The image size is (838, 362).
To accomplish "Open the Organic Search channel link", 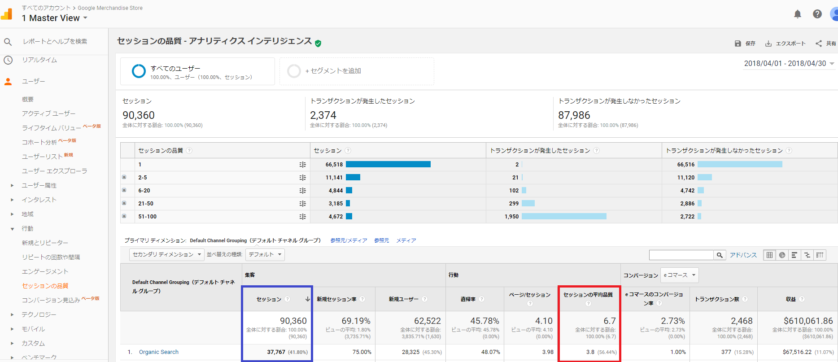I will (x=159, y=352).
